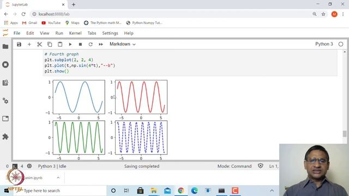Image resolution: width=349 pixels, height=196 pixels.
Task: Click the red sine wave subplot
Action: (x=141, y=97)
